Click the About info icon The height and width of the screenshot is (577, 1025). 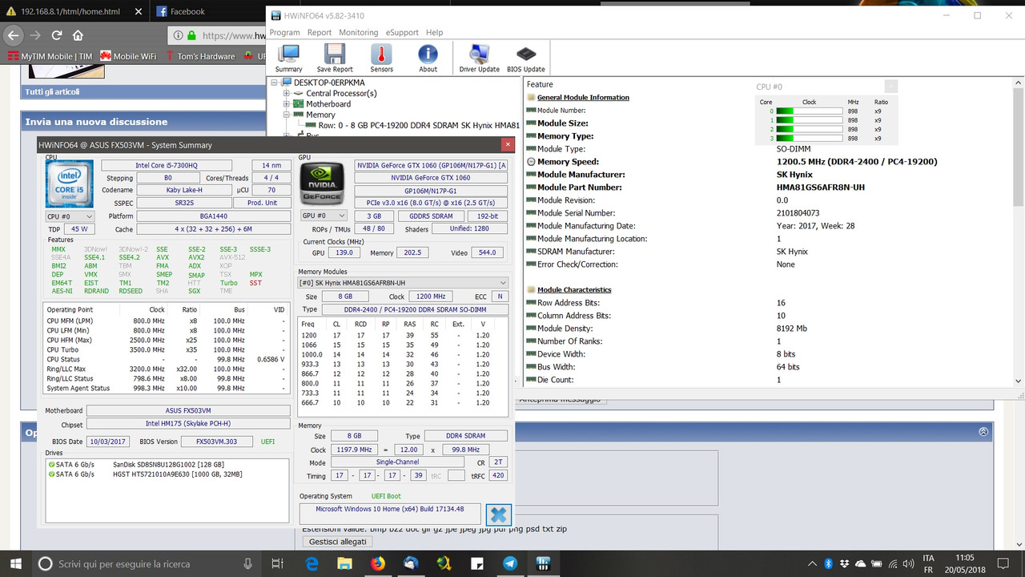(428, 59)
